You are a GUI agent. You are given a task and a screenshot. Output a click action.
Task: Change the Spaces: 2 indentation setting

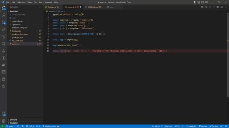click(169, 126)
